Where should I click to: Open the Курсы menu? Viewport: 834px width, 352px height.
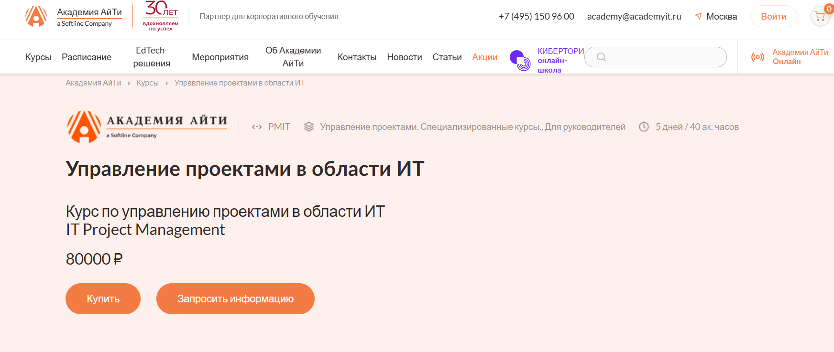point(38,57)
